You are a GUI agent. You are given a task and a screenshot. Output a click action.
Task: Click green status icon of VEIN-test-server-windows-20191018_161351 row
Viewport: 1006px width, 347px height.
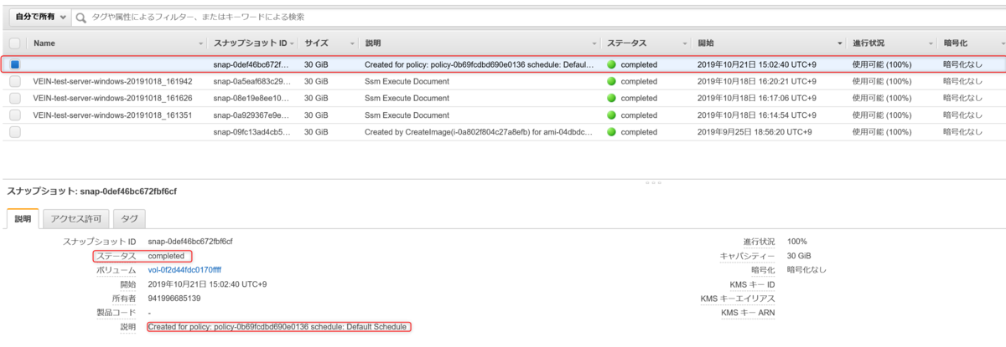click(x=612, y=115)
